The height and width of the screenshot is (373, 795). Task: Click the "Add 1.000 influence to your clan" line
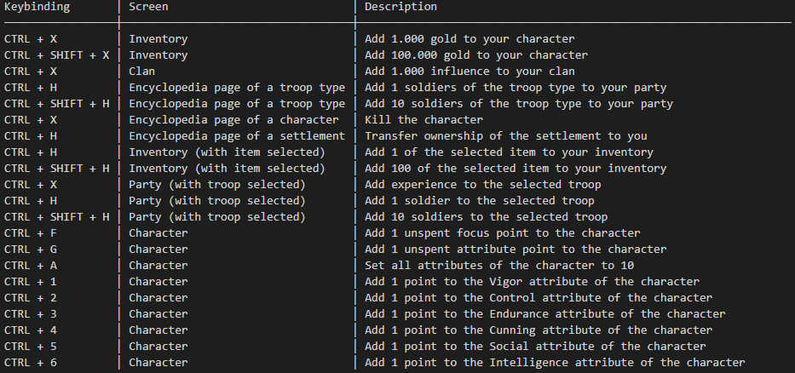point(470,72)
